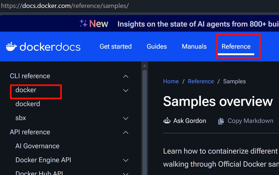The image size is (279, 175).
Task: Click the Copy Markdown document icon
Action: 221,121
